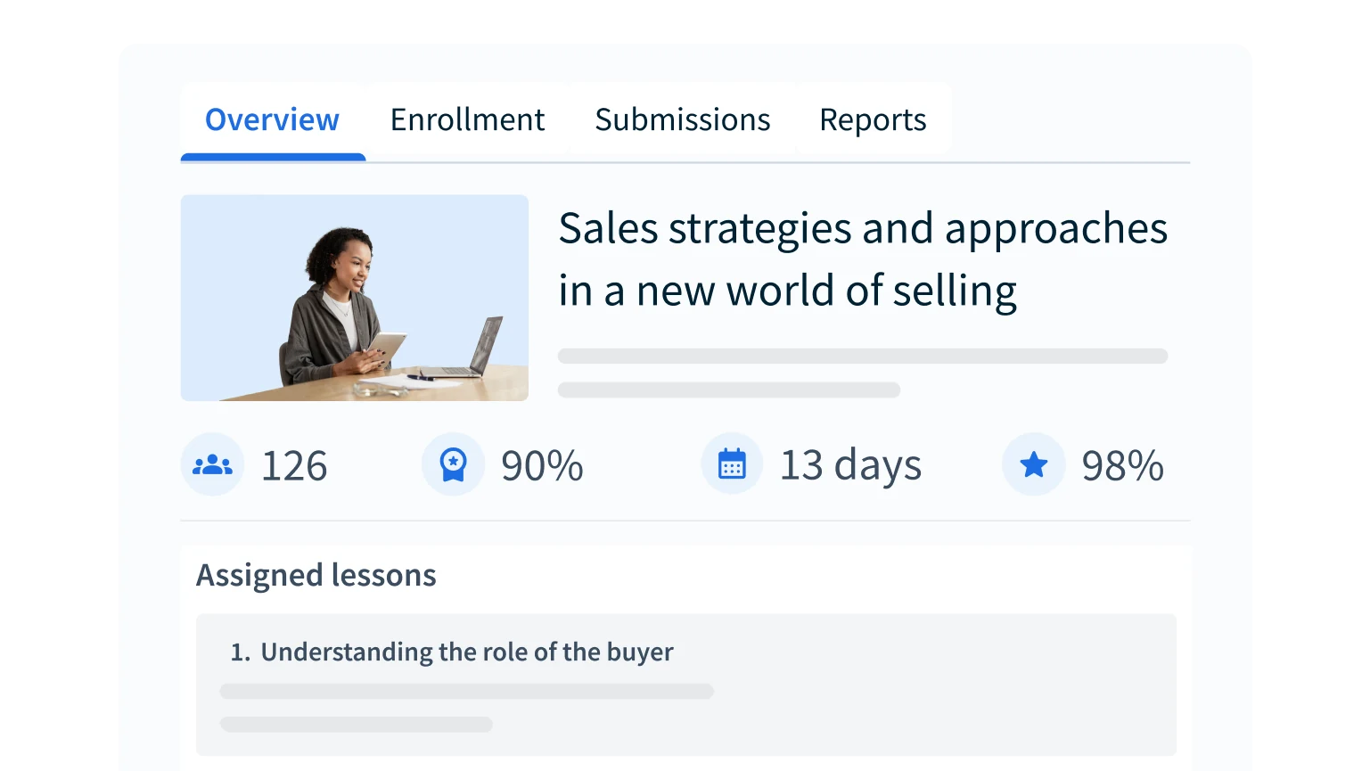The width and height of the screenshot is (1370, 771).
Task: Click the '13 days' duration text
Action: tap(850, 466)
